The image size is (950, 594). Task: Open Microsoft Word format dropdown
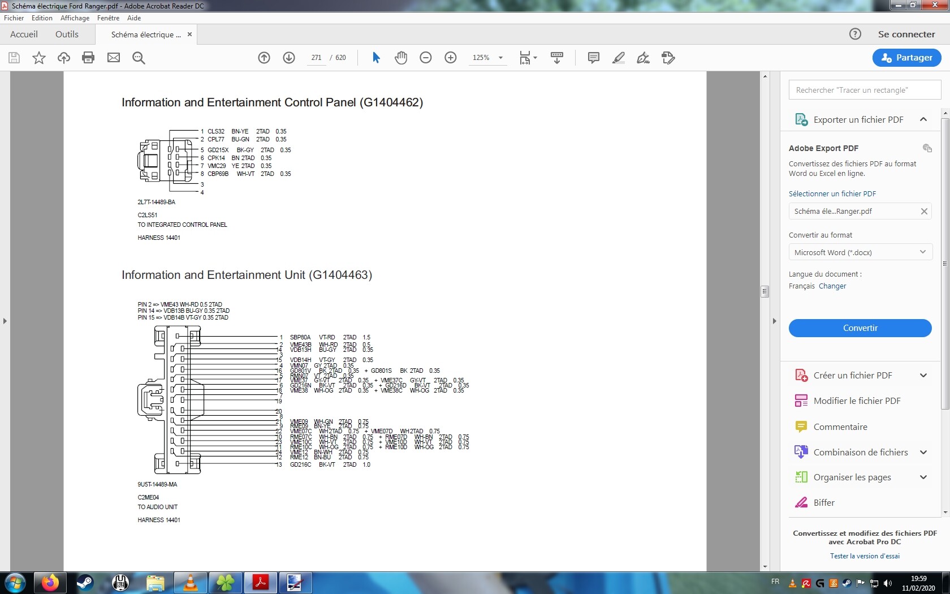coord(860,252)
